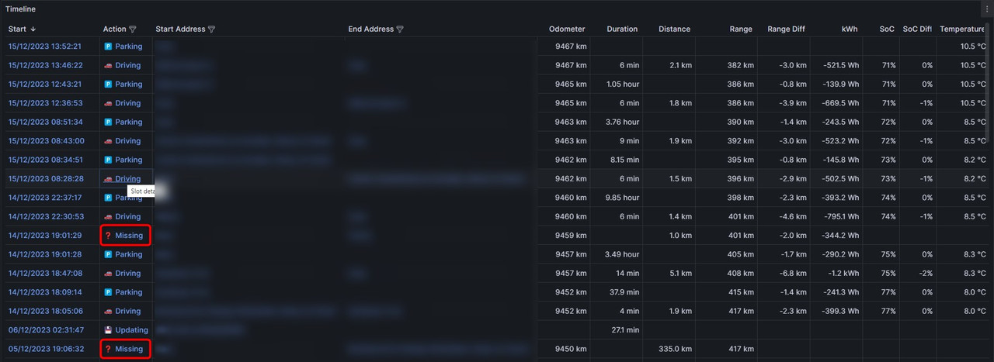The width and height of the screenshot is (994, 362).
Task: Sort table by kWh column header
Action: [850, 29]
